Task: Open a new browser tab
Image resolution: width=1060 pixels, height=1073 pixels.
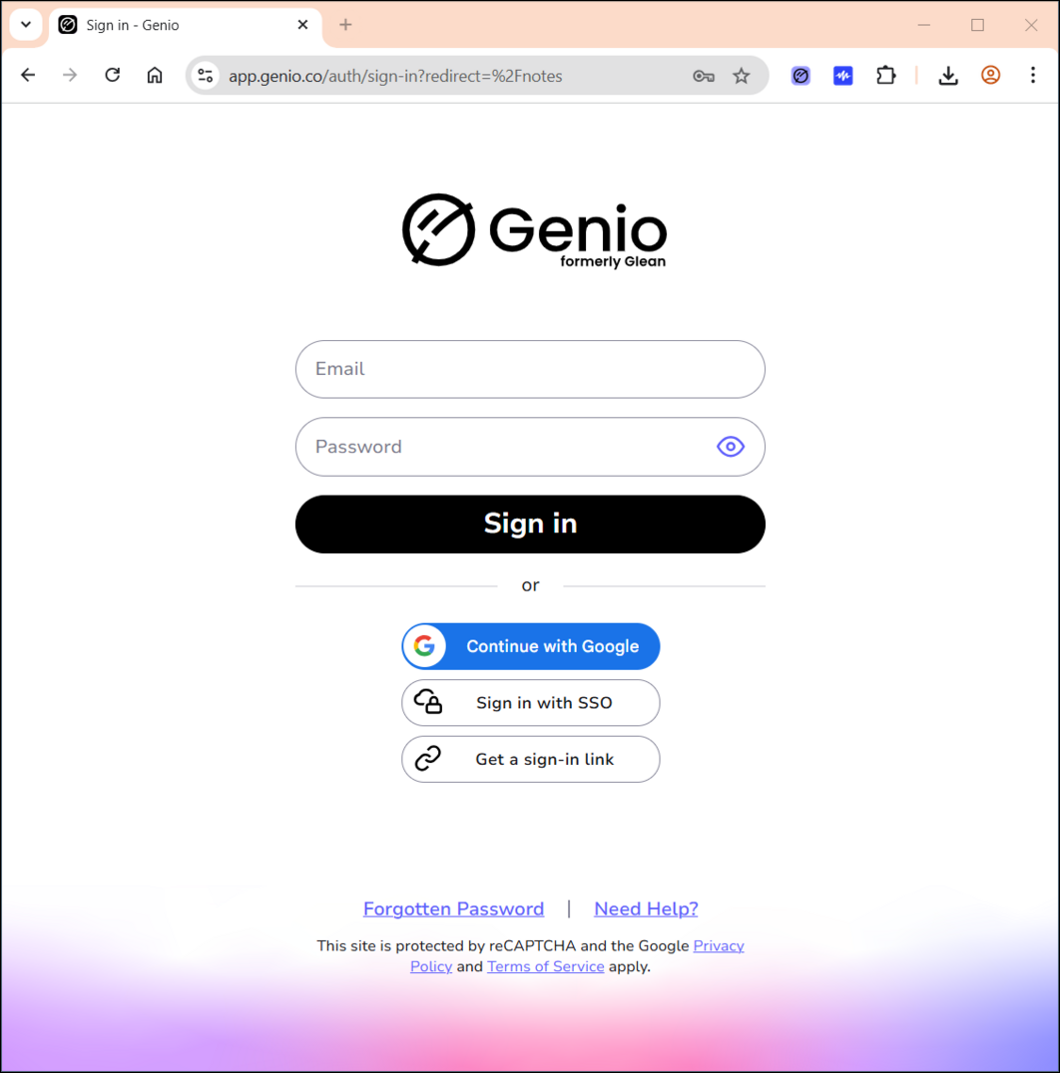Action: [x=345, y=25]
